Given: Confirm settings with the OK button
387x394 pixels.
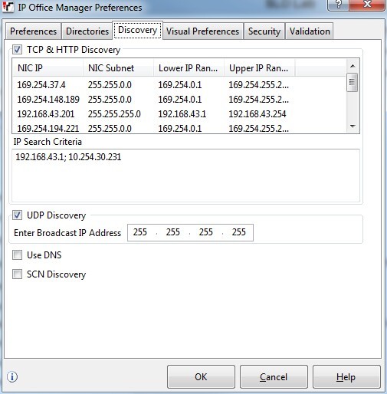Looking at the screenshot, I should (x=201, y=377).
